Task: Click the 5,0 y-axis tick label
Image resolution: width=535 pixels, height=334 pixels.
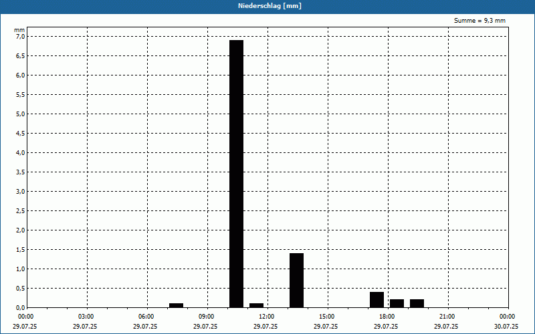Action: (21, 114)
